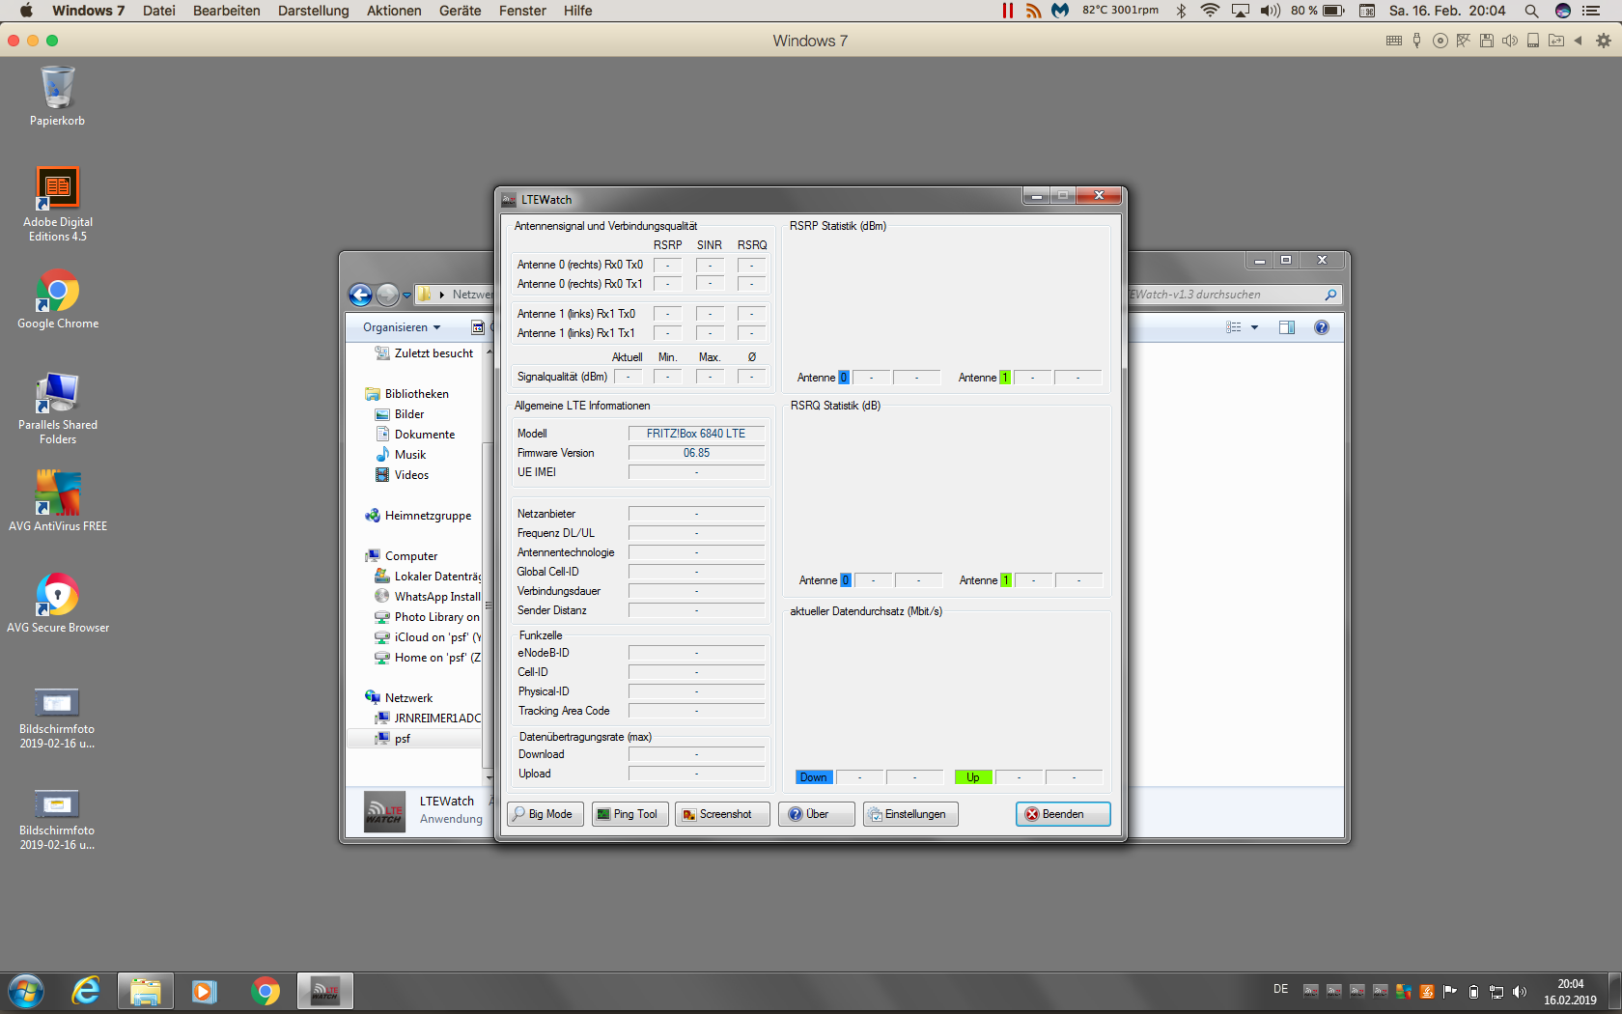Open the Ping Tool
Image resolution: width=1622 pixels, height=1014 pixels.
point(629,814)
